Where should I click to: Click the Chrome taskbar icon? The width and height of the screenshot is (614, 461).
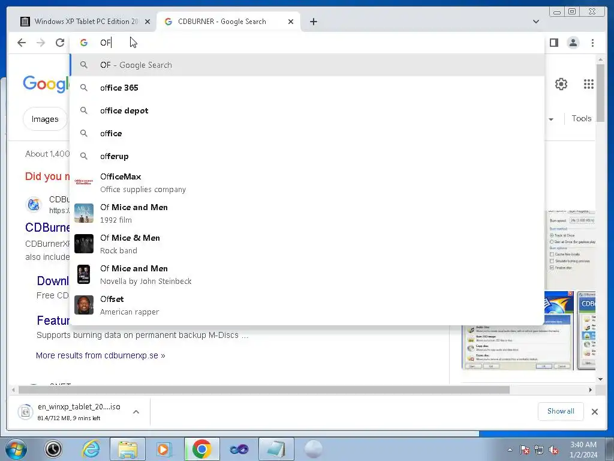coord(201,449)
